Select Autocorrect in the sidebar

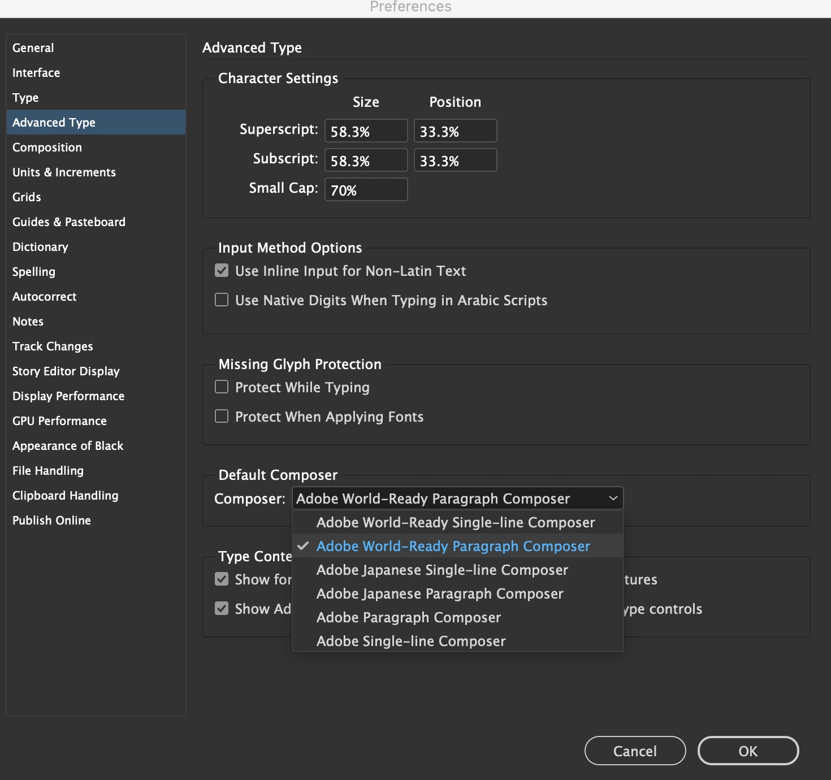(x=96, y=297)
